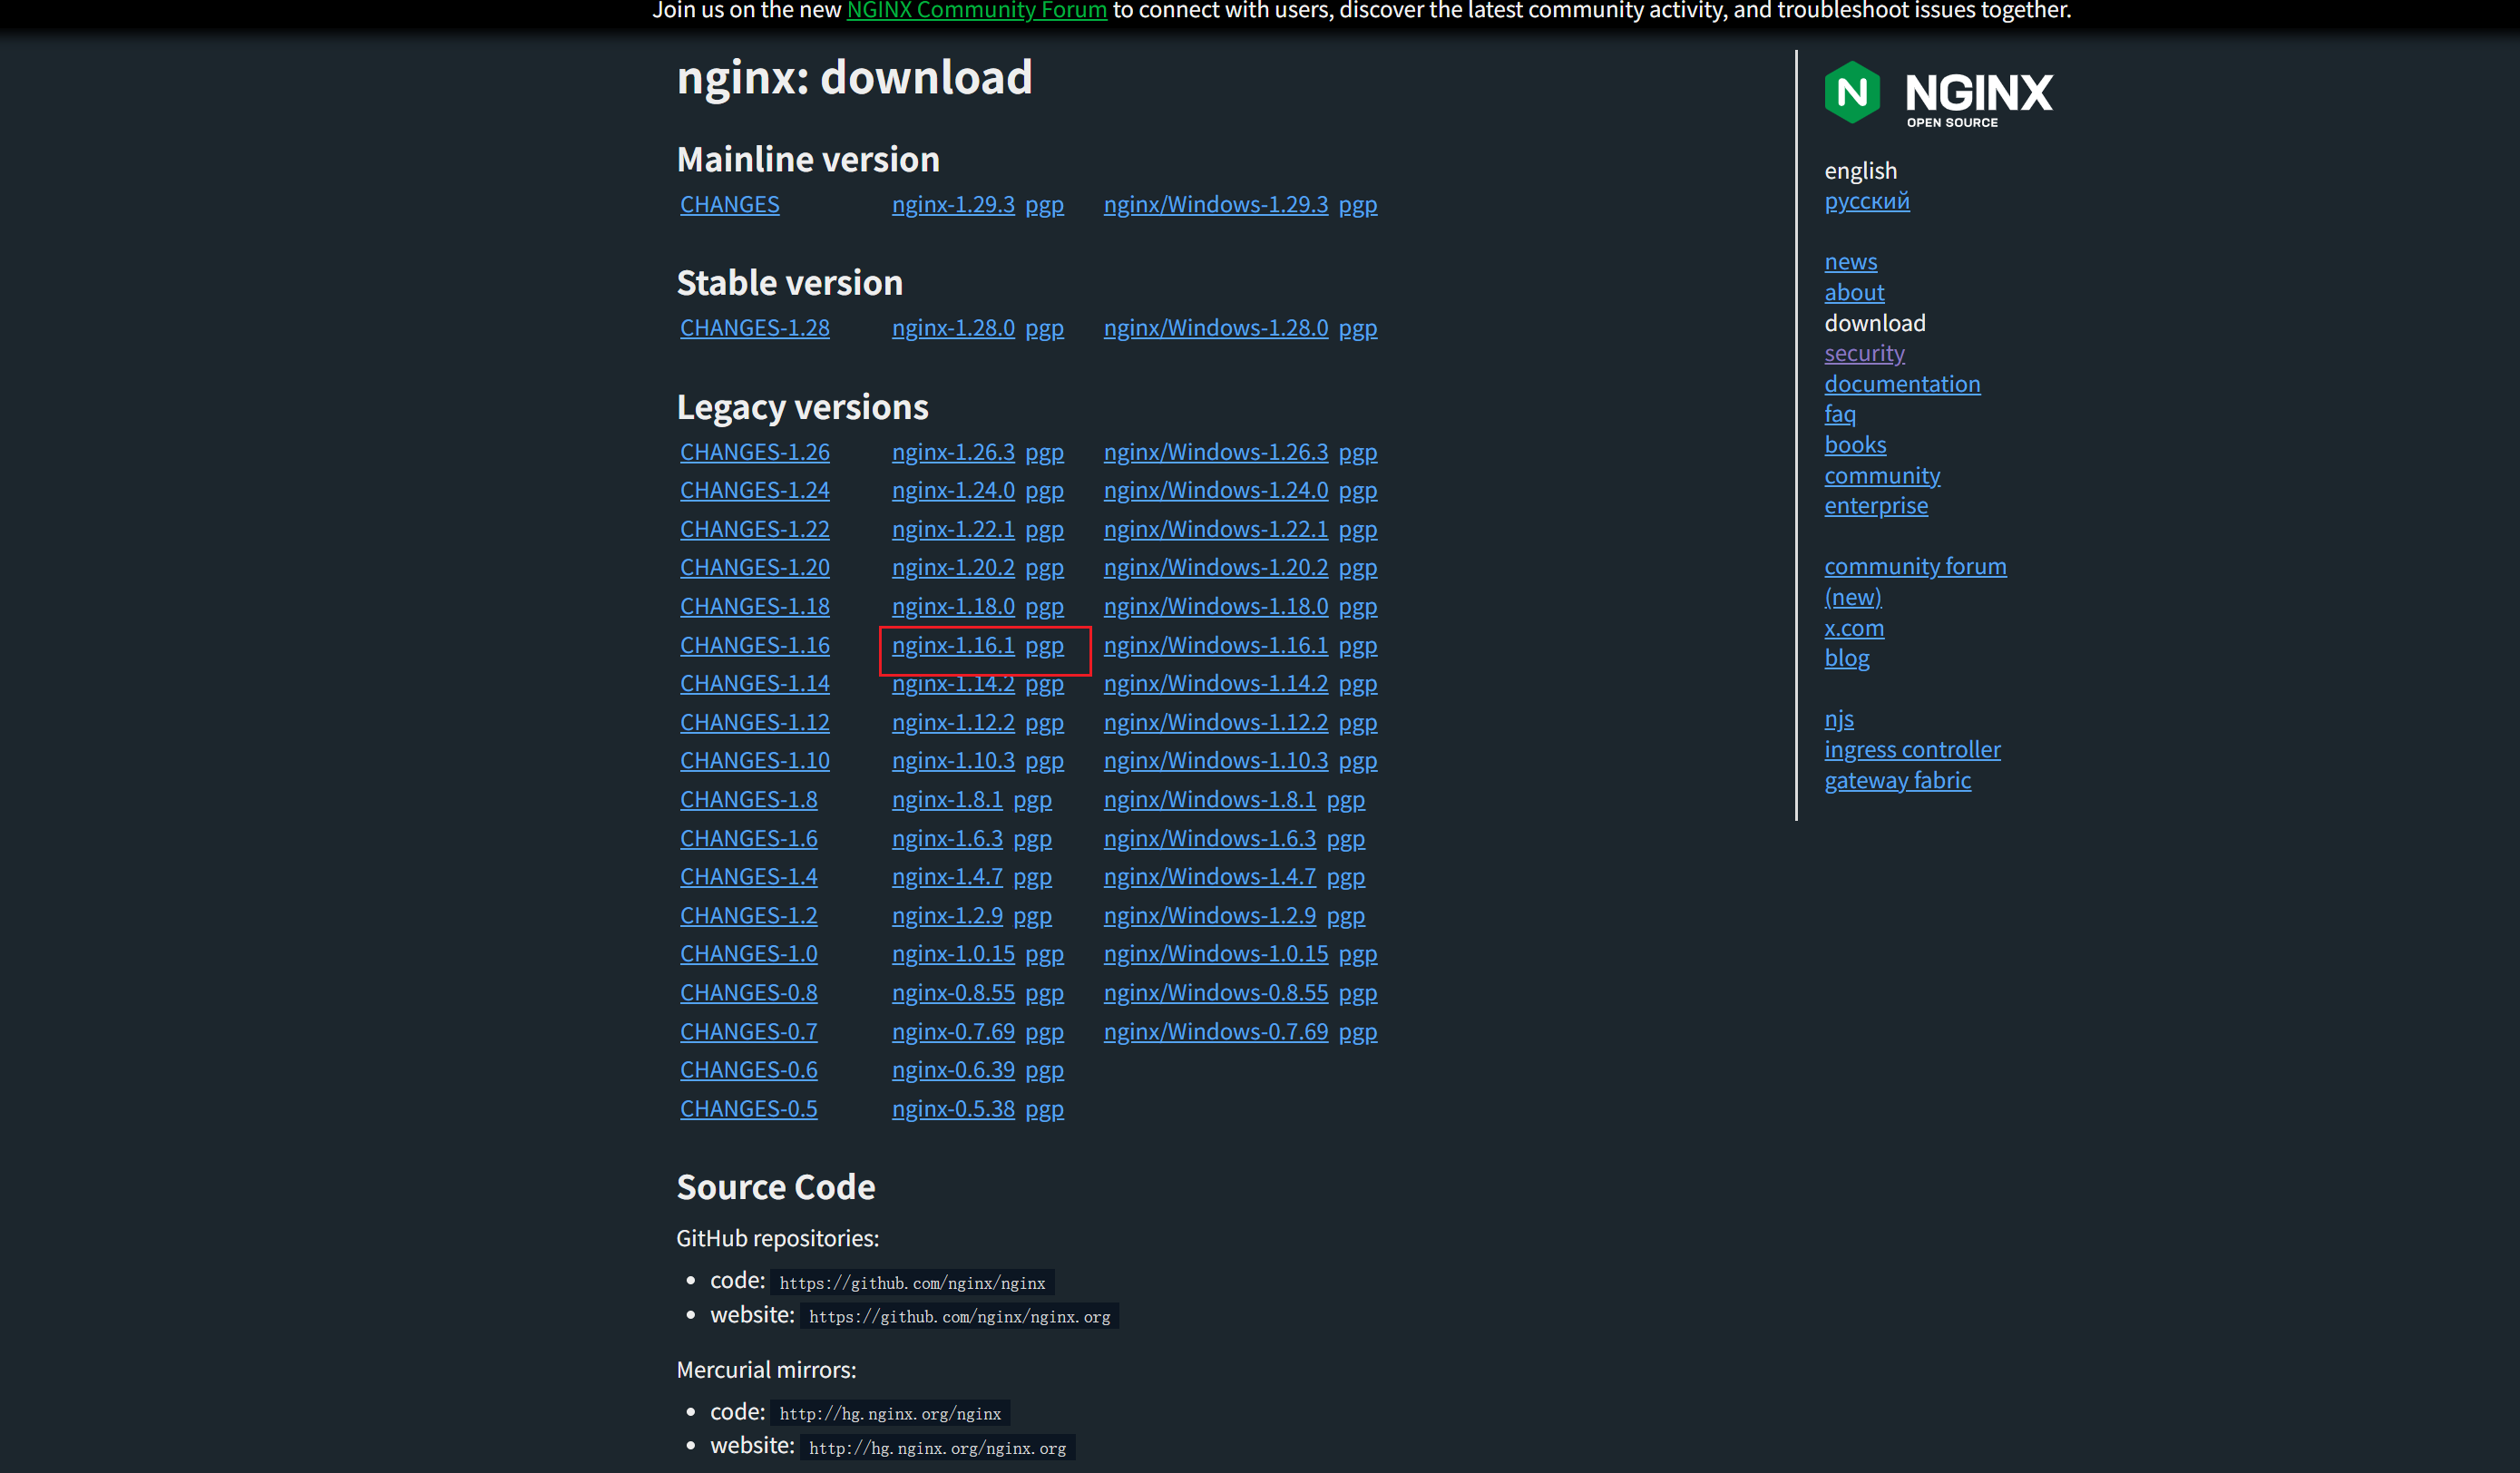2520x1473 pixels.
Task: Open pgp signature for nginx/Windows-0.7.69
Action: coord(1357,1032)
